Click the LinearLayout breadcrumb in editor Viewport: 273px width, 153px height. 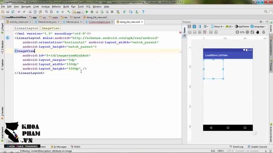click(26, 28)
